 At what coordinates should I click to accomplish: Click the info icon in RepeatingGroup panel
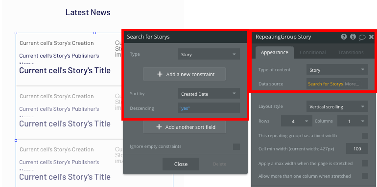pos(353,37)
